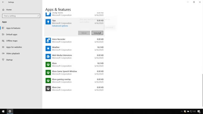
Task: Click the Default apps sidebar icon
Action: click(x=3, y=35)
